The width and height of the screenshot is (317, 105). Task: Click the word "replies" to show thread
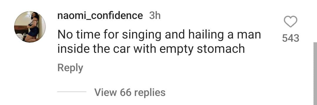point(150,93)
